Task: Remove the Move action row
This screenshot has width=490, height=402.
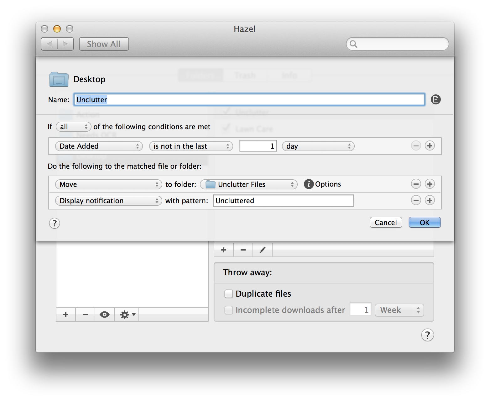Action: coord(416,184)
